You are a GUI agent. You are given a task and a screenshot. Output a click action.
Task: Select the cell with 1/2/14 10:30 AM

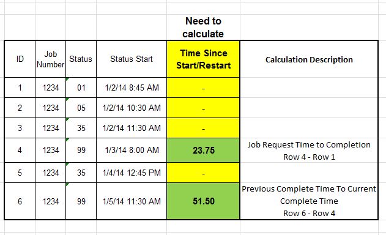tap(132, 108)
